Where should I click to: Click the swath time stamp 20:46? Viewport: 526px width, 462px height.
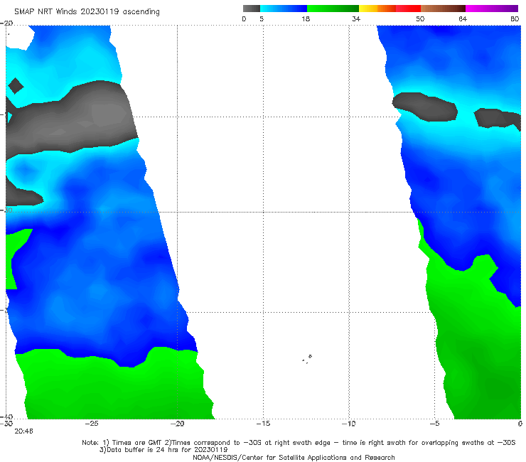pos(24,431)
